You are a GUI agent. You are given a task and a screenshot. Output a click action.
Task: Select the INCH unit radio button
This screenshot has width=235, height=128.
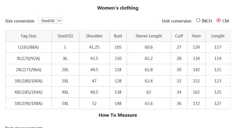198,21
